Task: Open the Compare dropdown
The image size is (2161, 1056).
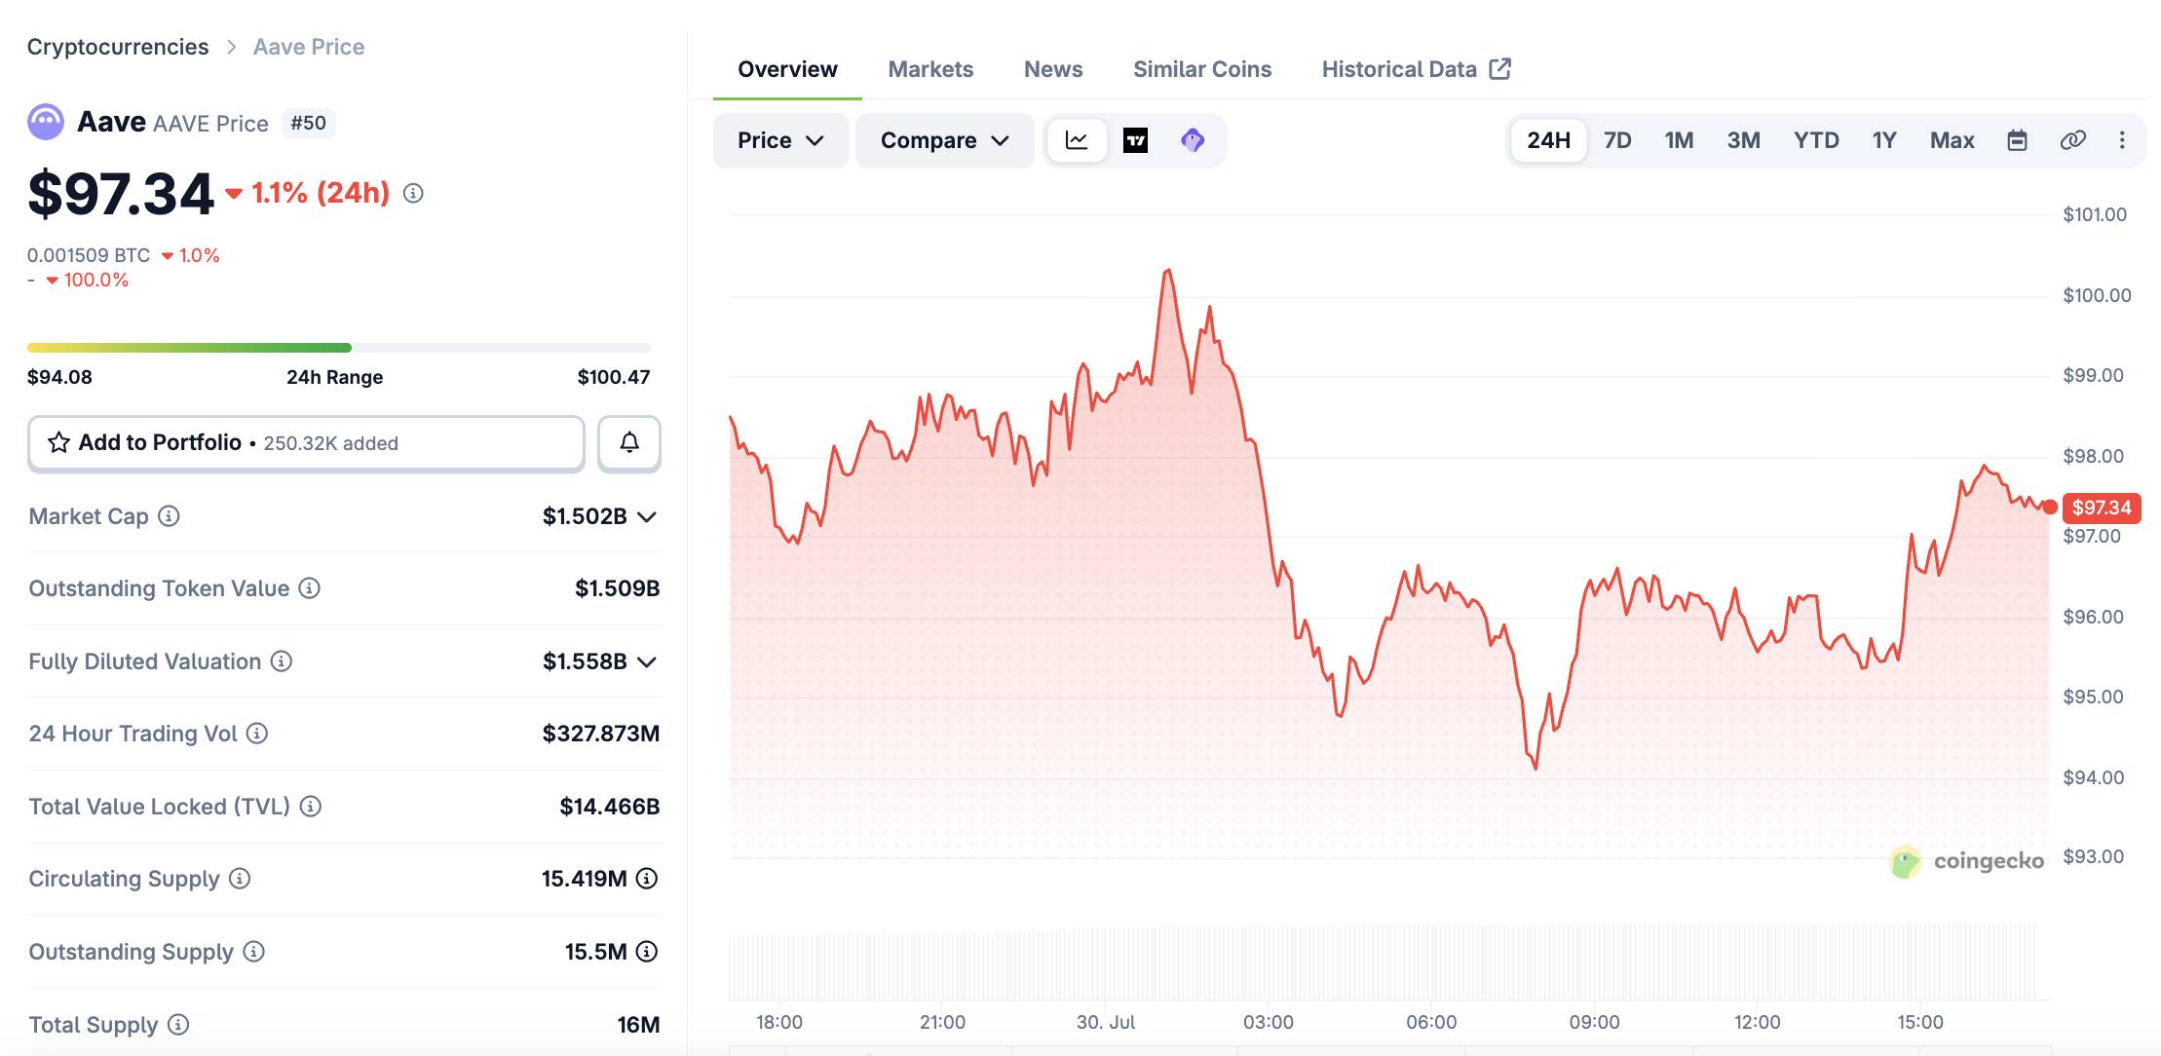Action: click(944, 140)
